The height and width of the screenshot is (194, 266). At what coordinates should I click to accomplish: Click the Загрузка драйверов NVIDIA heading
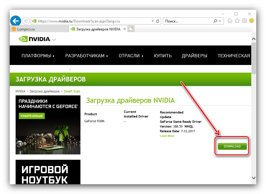click(130, 100)
